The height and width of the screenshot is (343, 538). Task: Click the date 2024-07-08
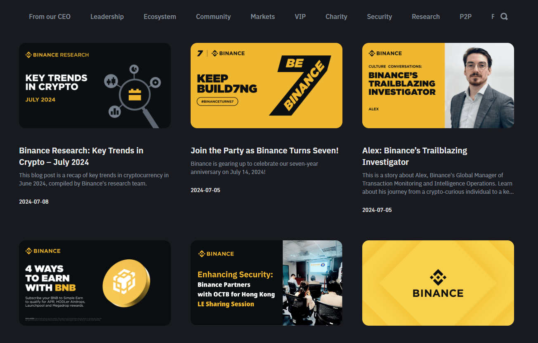(x=34, y=202)
